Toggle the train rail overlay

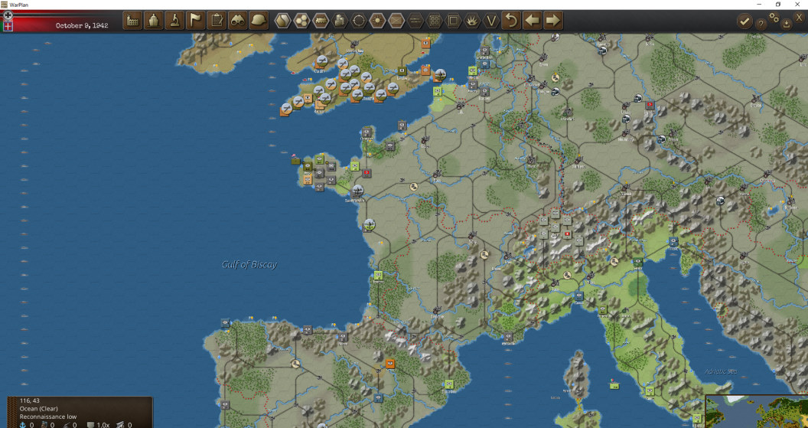[x=321, y=21]
